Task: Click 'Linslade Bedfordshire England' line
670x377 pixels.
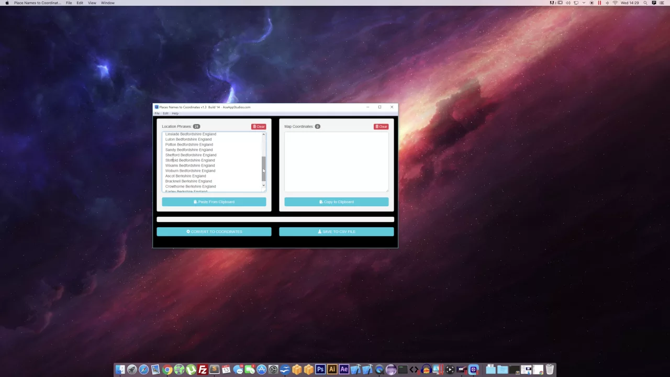Action: coord(191,134)
